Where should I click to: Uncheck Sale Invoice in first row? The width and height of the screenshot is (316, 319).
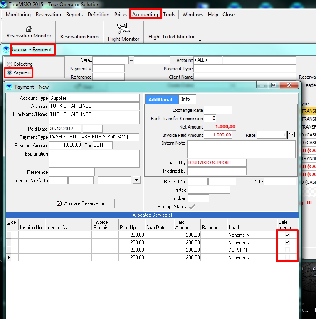287,235
